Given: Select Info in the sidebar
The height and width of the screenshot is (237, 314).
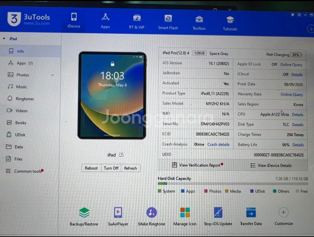Looking at the screenshot, I should pos(30,51).
